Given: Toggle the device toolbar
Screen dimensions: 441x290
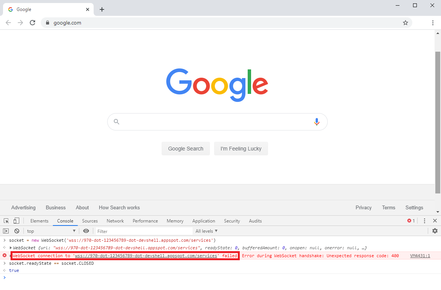Looking at the screenshot, I should coord(16,221).
